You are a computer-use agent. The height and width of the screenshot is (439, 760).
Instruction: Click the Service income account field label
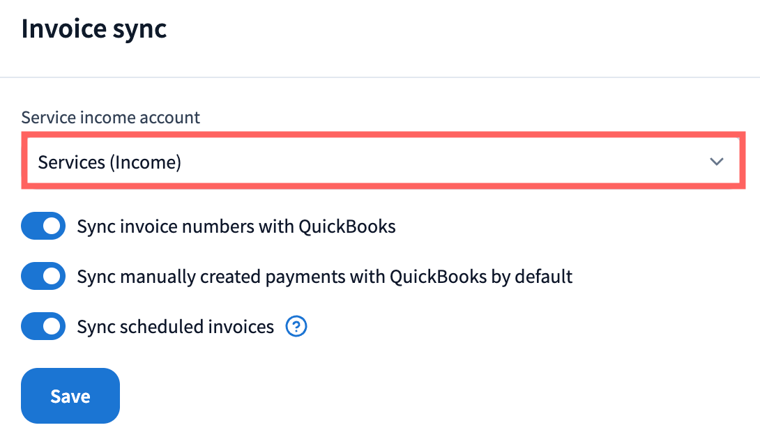(110, 117)
